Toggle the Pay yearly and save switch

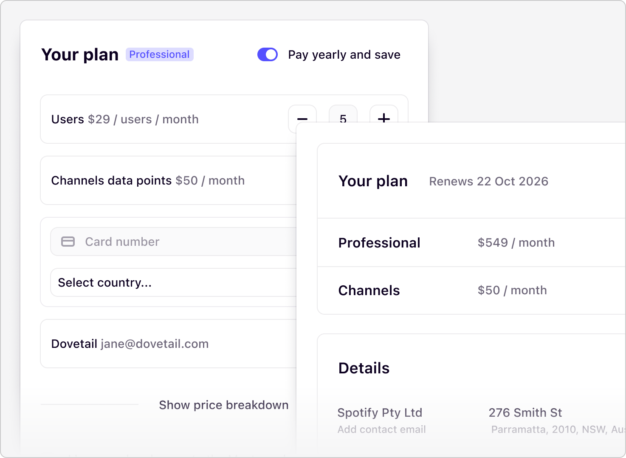point(268,54)
